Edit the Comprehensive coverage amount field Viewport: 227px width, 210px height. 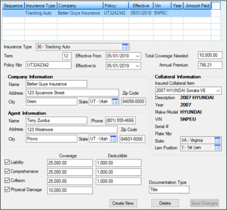click(x=70, y=172)
